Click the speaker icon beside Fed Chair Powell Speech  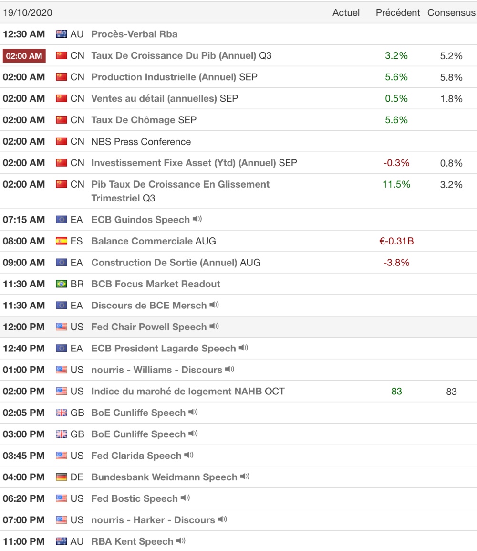214,326
